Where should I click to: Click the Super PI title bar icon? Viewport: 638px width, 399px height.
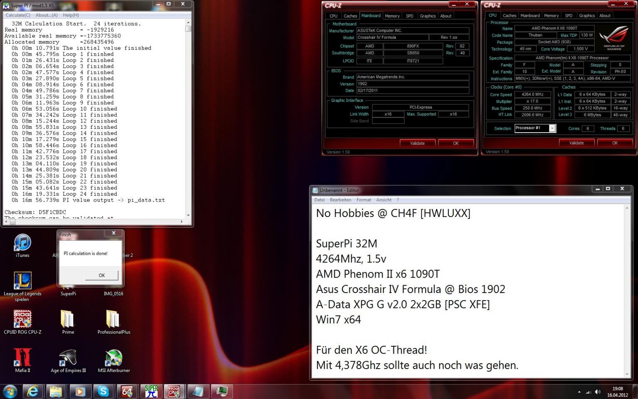pyautogui.click(x=6, y=5)
